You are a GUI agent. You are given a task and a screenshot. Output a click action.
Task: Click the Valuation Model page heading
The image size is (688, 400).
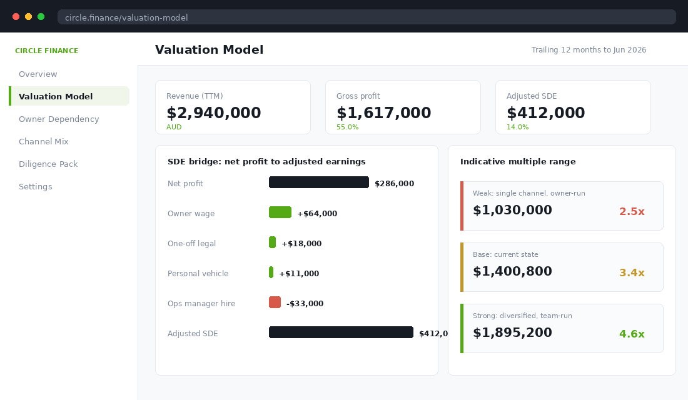tap(210, 49)
